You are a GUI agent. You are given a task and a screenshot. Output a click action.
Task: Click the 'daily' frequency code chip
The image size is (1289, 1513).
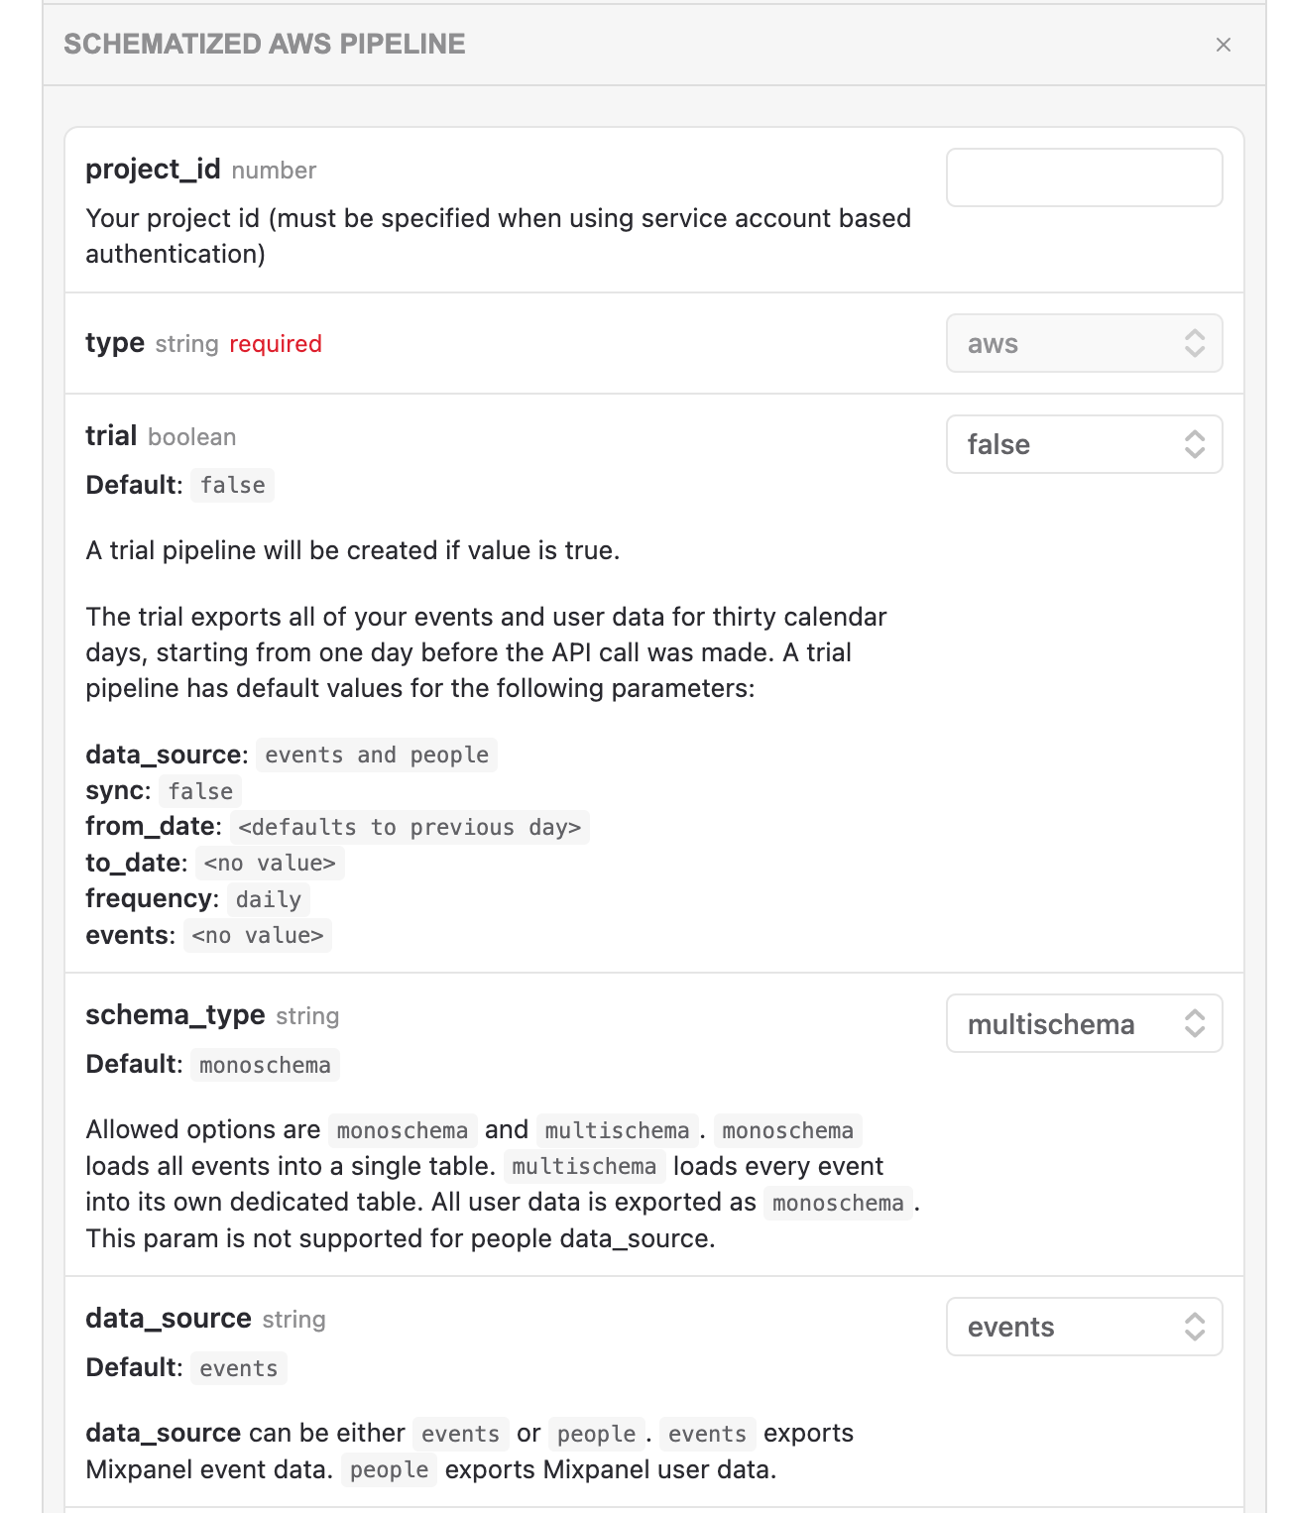(269, 900)
